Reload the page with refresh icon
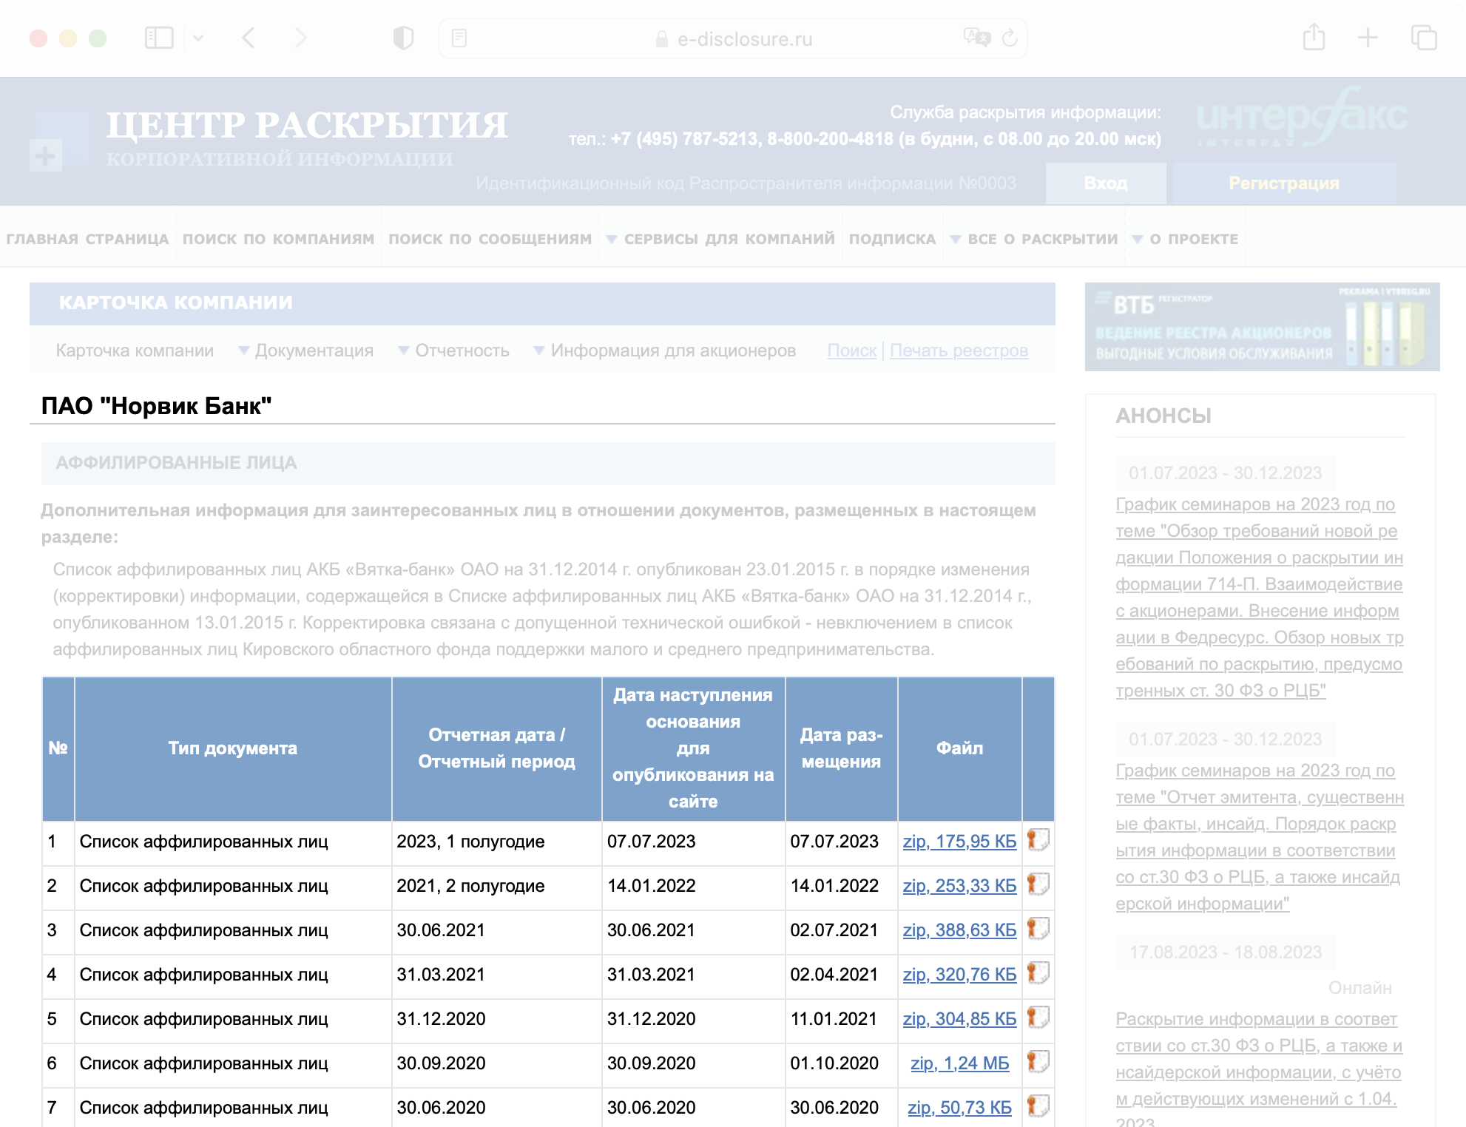Image resolution: width=1466 pixels, height=1127 pixels. click(1010, 38)
